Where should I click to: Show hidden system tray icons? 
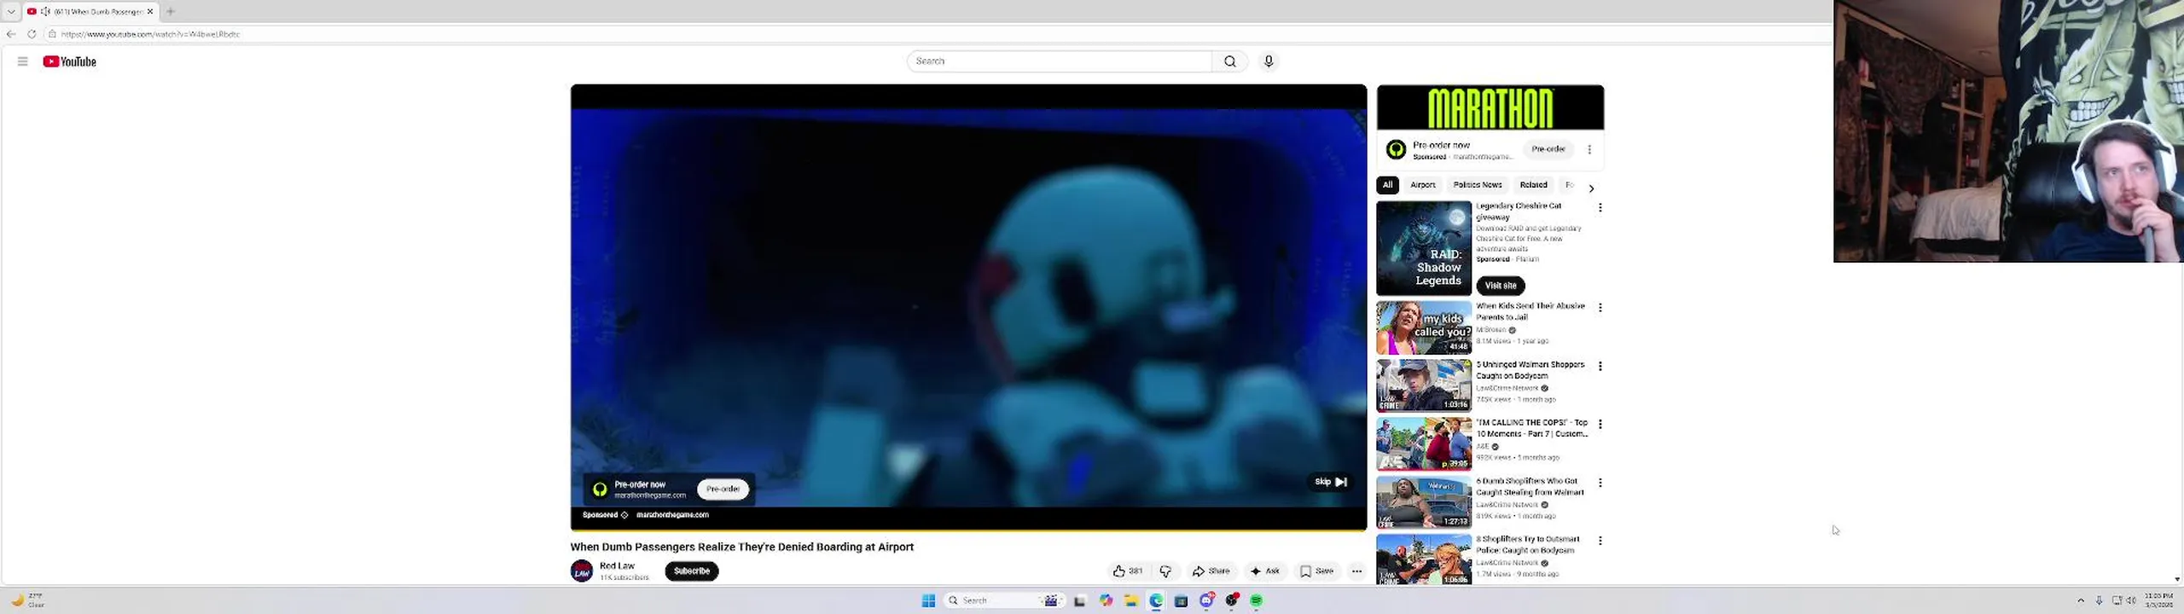2081,601
